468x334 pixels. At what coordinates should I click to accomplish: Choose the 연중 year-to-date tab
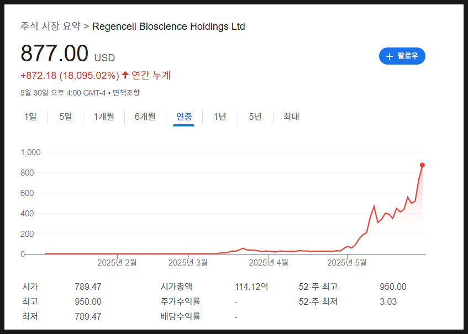(184, 116)
